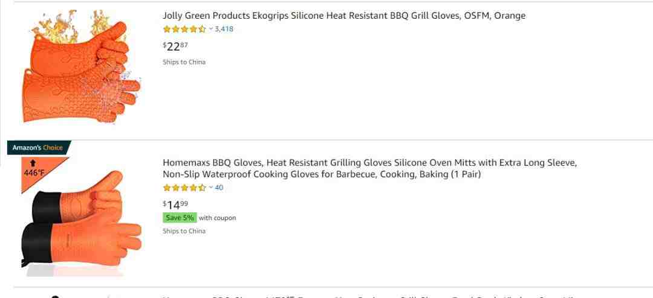Click the $14.99 price

(x=175, y=204)
